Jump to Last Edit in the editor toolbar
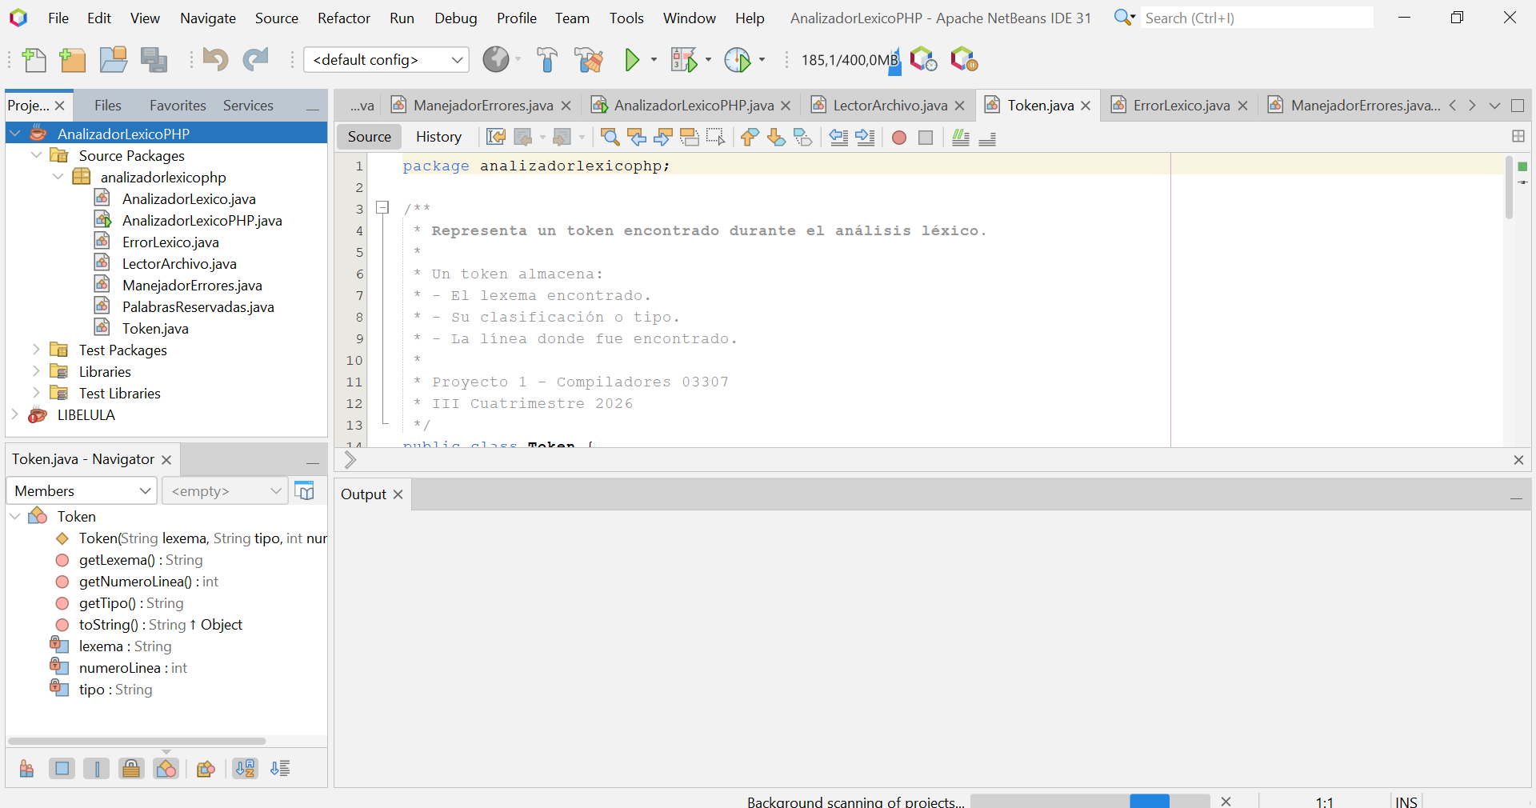This screenshot has height=808, width=1536. [x=496, y=138]
